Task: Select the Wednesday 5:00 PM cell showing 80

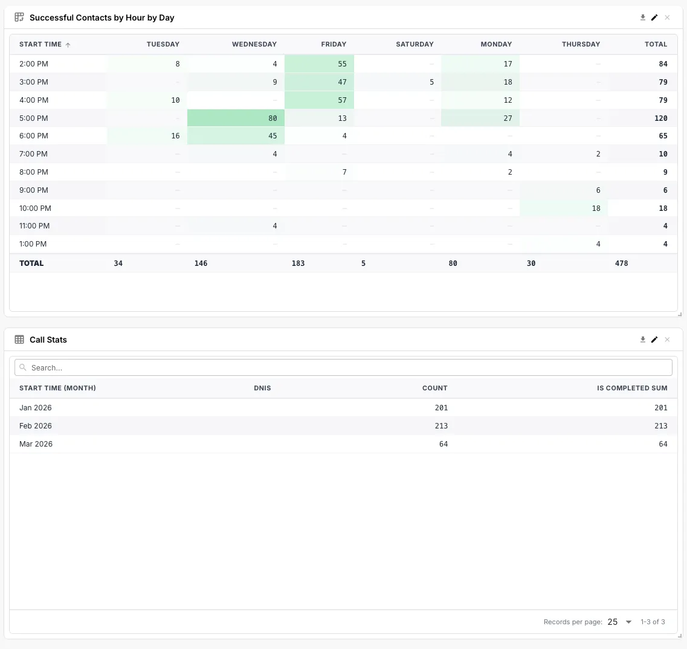Action: [x=236, y=118]
